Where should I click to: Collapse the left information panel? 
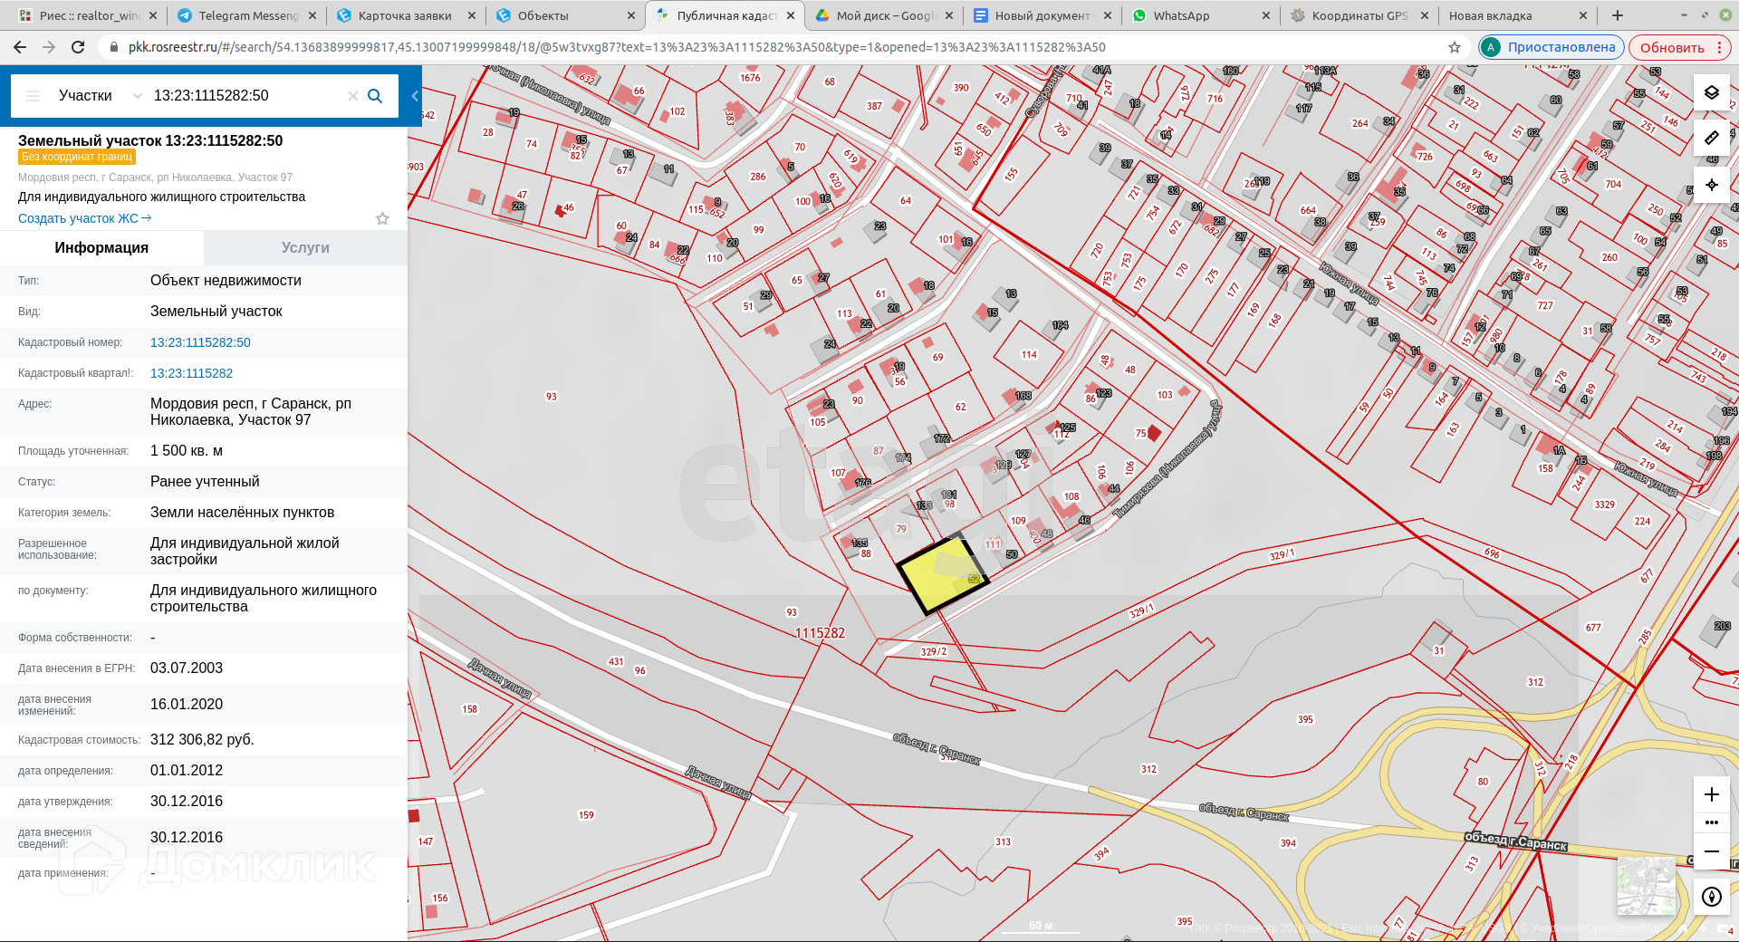[415, 96]
